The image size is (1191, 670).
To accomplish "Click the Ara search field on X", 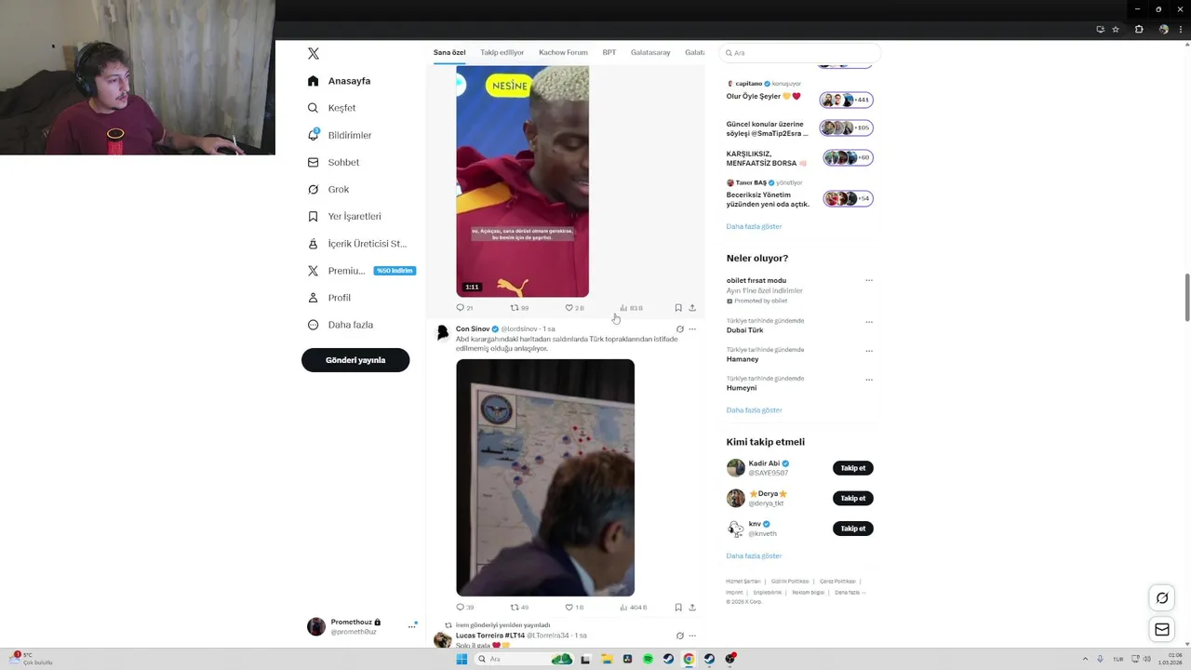I will (x=799, y=53).
